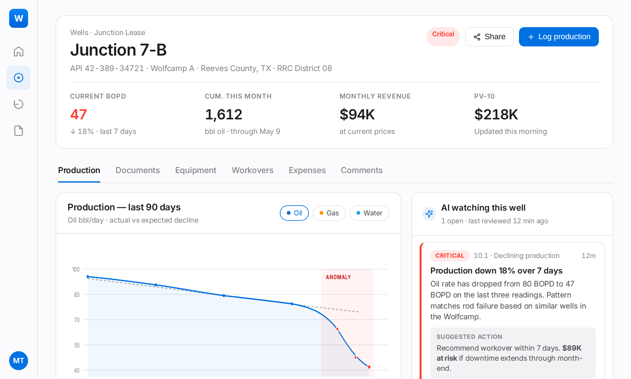
Task: Open the MT user avatar
Action: (19, 361)
